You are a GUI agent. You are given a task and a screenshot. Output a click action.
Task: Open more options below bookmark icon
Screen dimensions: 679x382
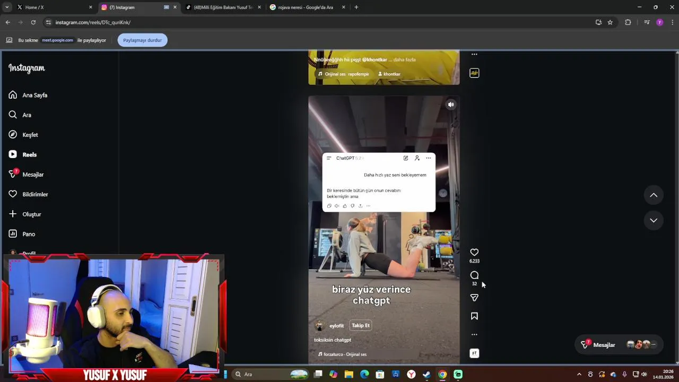pyautogui.click(x=474, y=335)
